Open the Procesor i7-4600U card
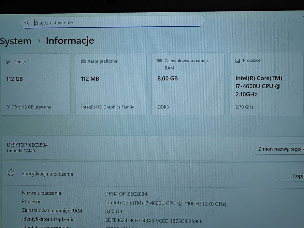 click(267, 84)
